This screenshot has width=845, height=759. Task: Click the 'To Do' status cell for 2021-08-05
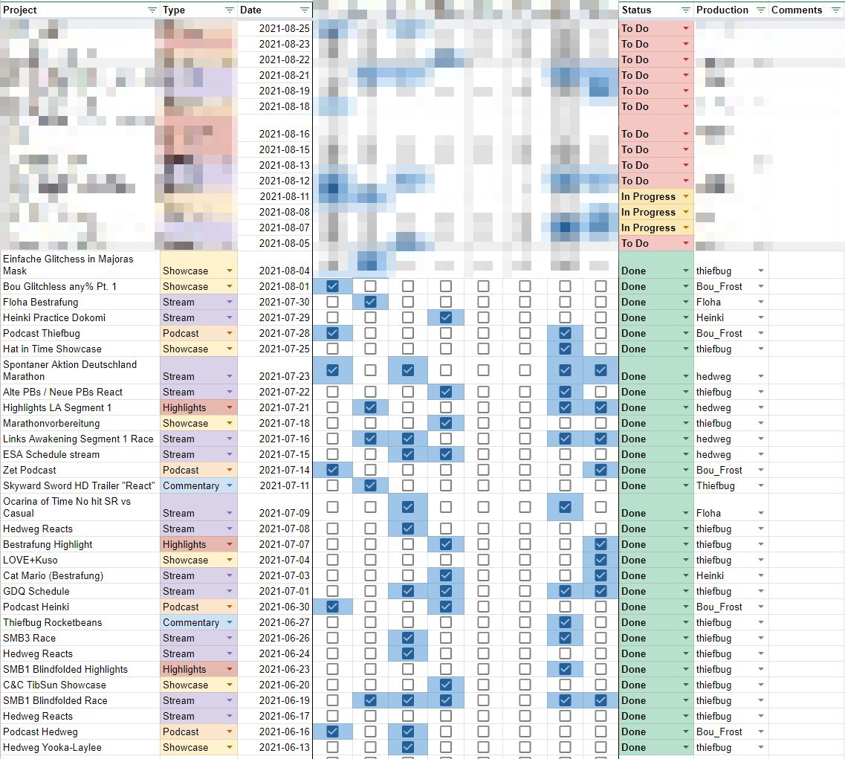[x=655, y=244]
